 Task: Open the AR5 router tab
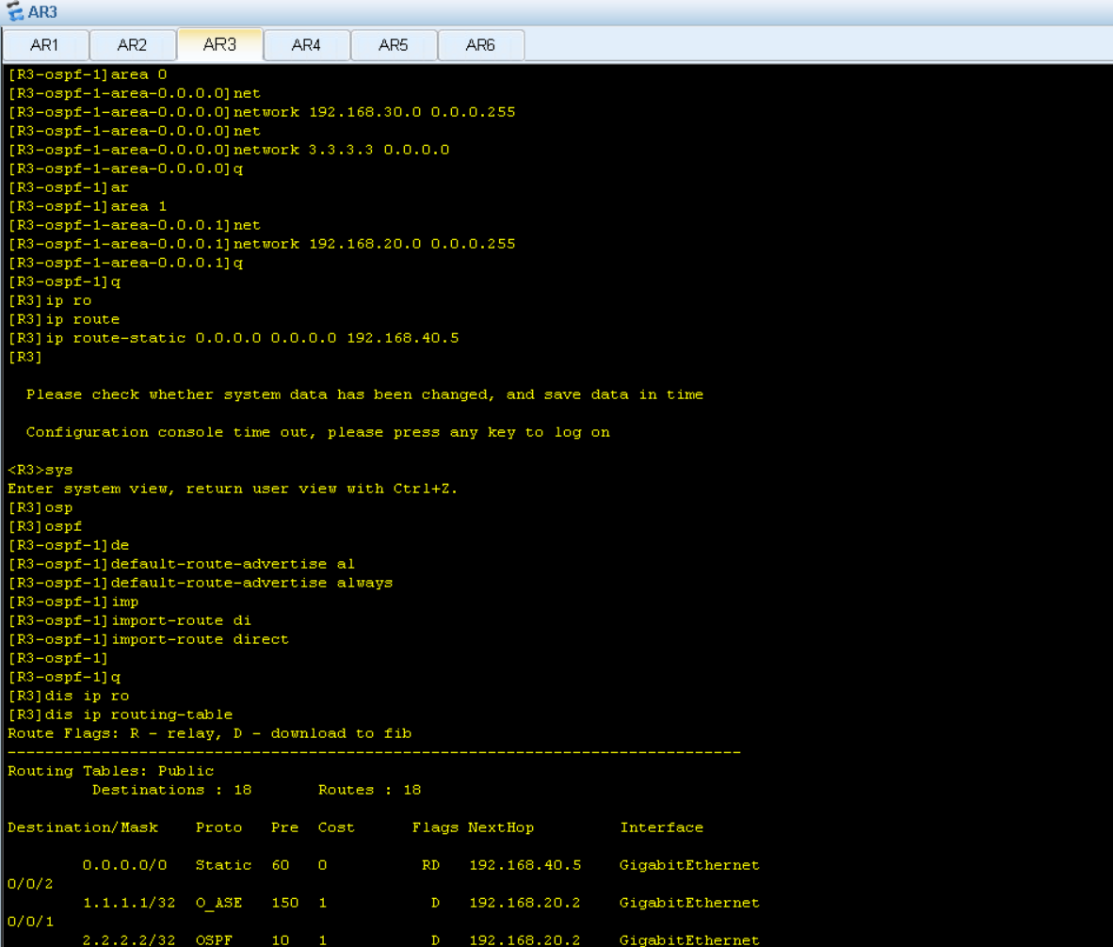coord(394,45)
